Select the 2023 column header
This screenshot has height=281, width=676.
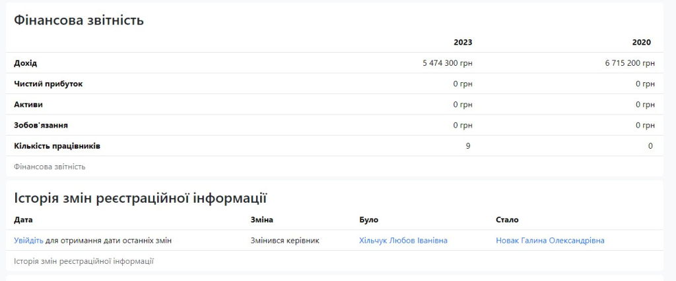[463, 43]
